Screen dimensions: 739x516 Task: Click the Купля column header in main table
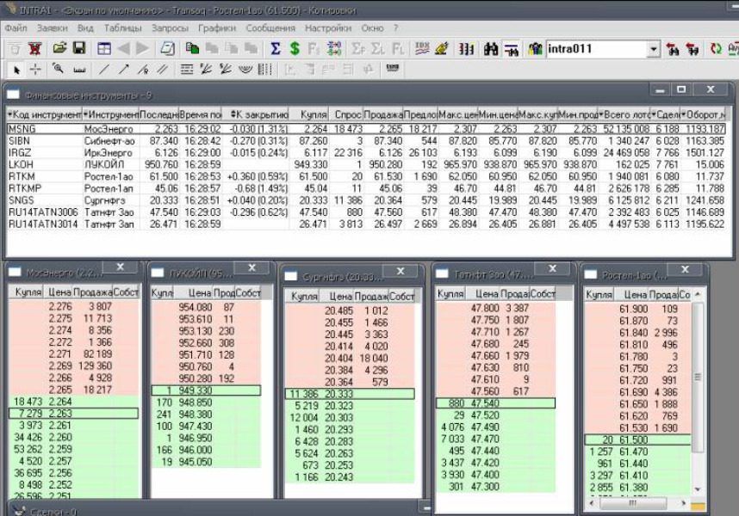coord(308,114)
